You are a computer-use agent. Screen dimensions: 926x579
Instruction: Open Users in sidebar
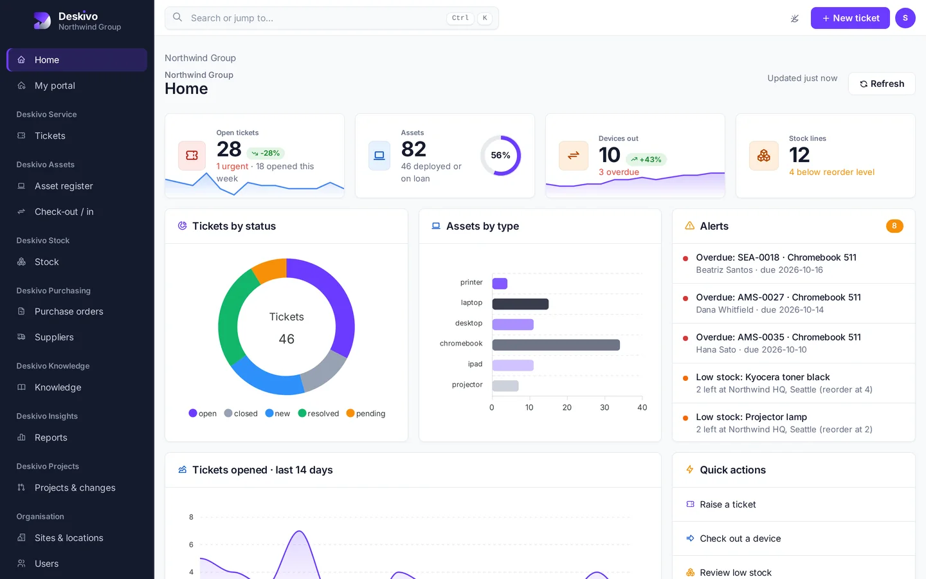(77, 564)
